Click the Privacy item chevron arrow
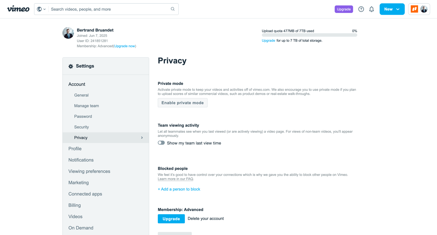The height and width of the screenshot is (235, 437). click(142, 138)
